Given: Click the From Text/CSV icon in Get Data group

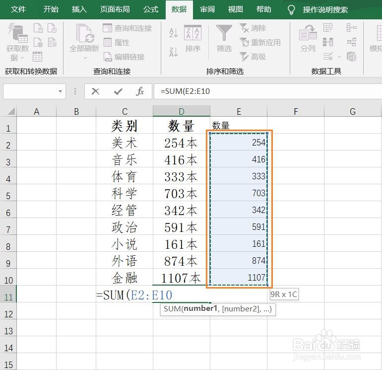Looking at the screenshot, I should coord(38,28).
